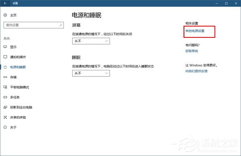Go to 主页 home

(13, 15)
